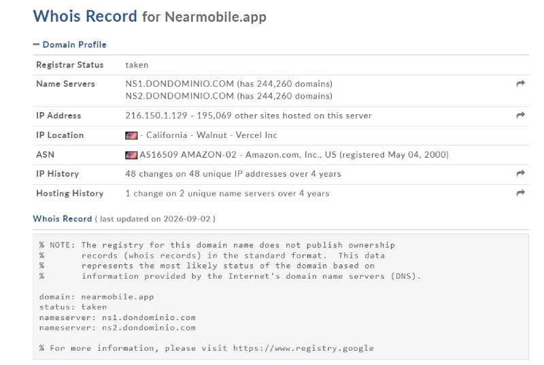Click AS16509 AMAZON-02 ASN text
This screenshot has height=365, width=544.
(x=188, y=154)
